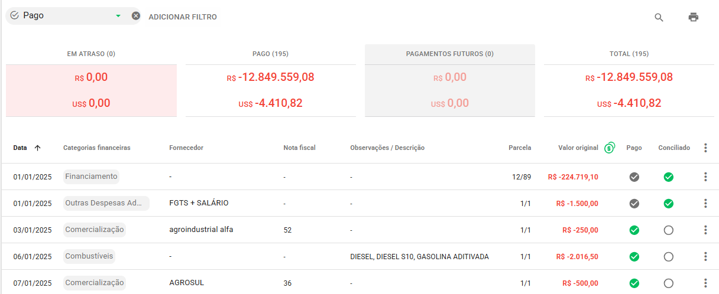The height and width of the screenshot is (294, 719).
Task: Expand the Pago filter dropdown
Action: pyautogui.click(x=118, y=16)
